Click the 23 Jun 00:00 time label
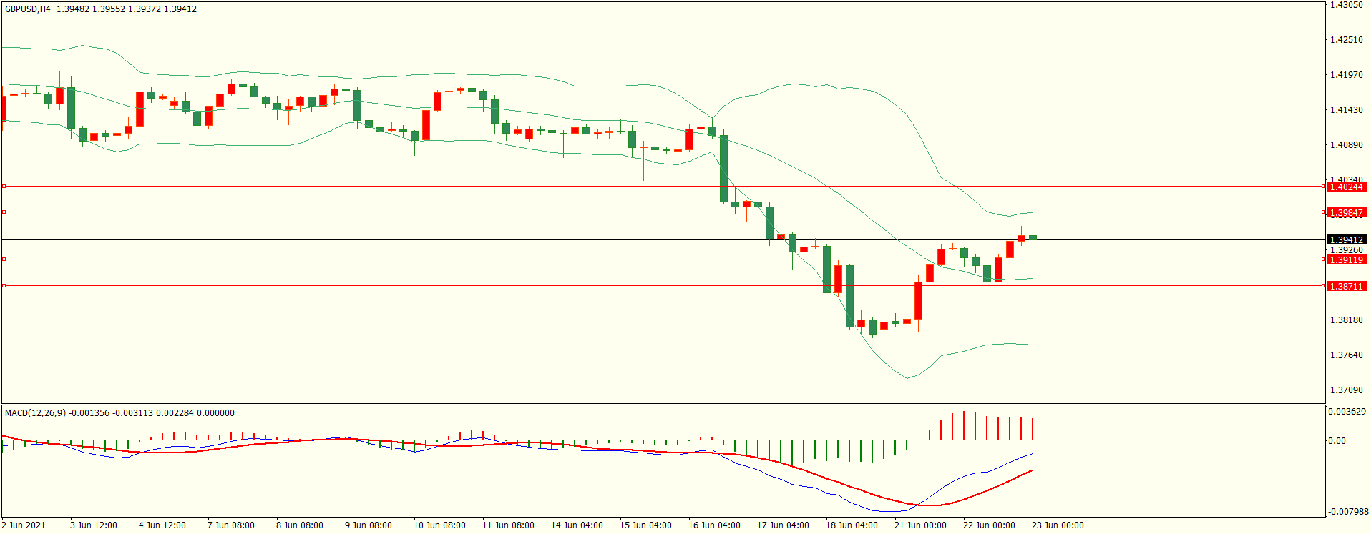 (x=1058, y=525)
